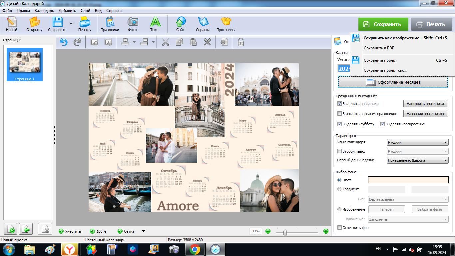Image resolution: width=455 pixels, height=256 pixels.
Task: Click the scissors cut icon
Action: (165, 42)
